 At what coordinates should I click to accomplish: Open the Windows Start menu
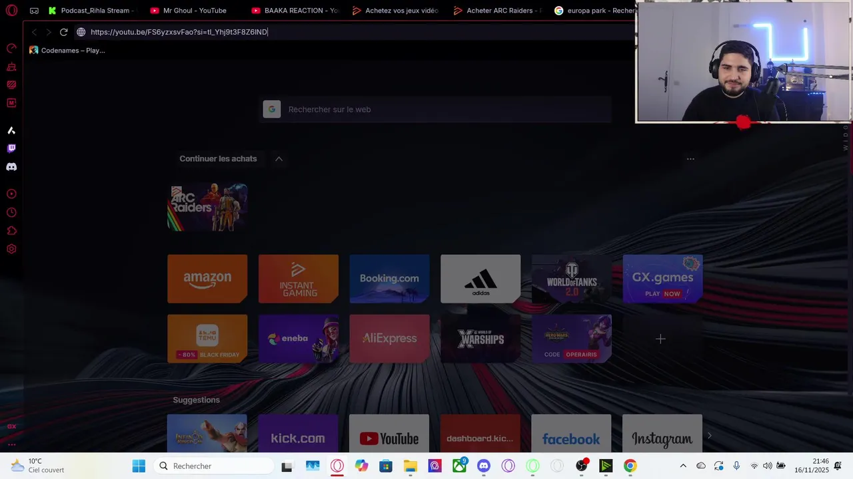139,466
